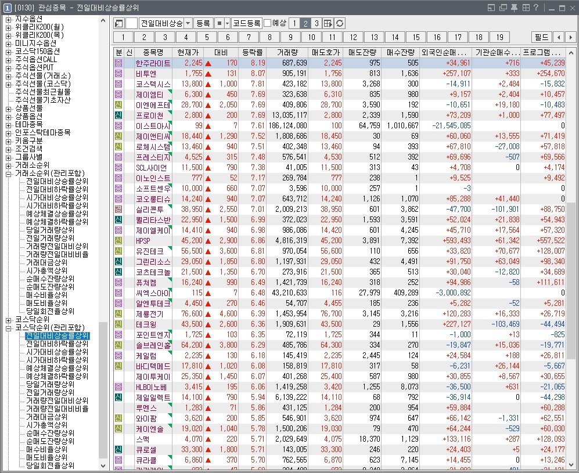Click the stock table vertical scrollbar thumb
Viewport: 579px width, 473px height.
click(x=571, y=280)
